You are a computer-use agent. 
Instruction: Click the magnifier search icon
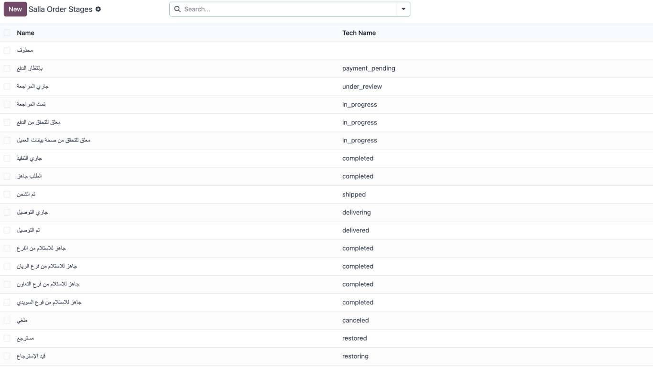pos(177,9)
